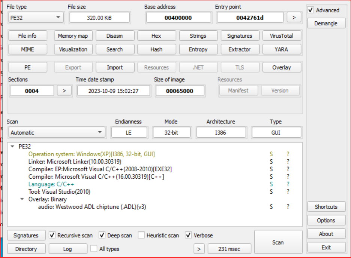Click the Time date stamp field

click(x=114, y=91)
